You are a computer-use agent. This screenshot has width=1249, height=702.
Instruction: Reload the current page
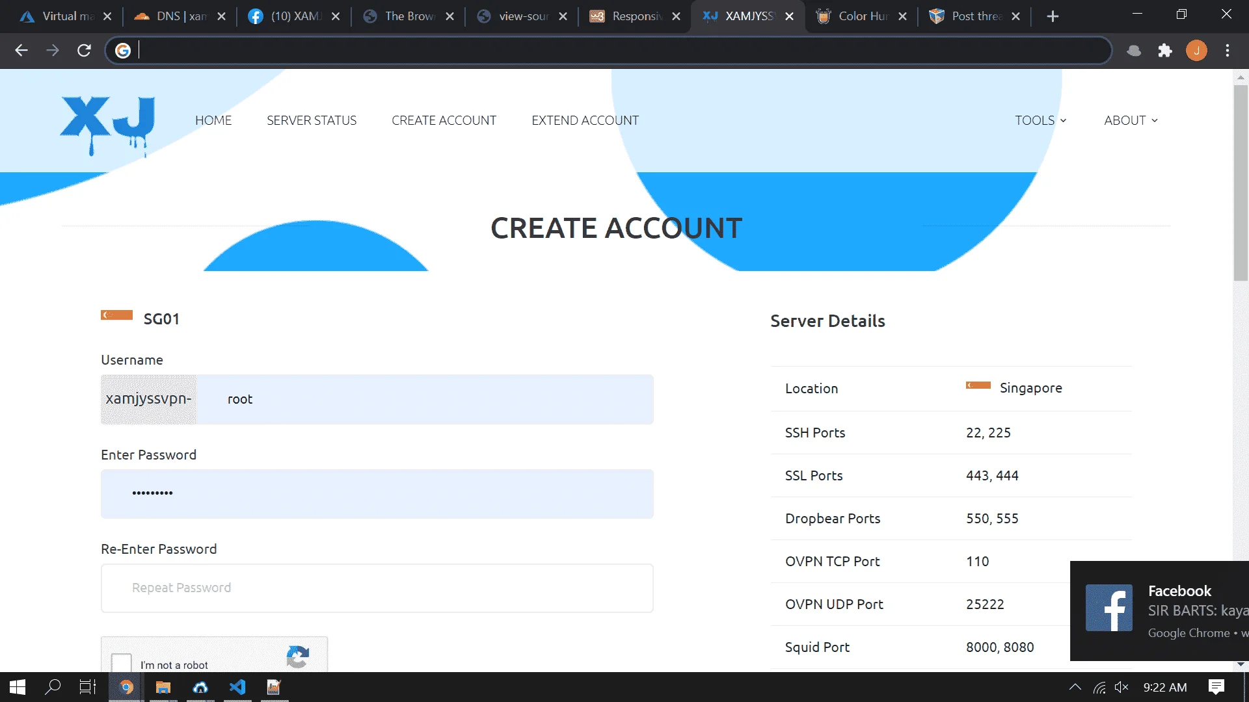84,50
